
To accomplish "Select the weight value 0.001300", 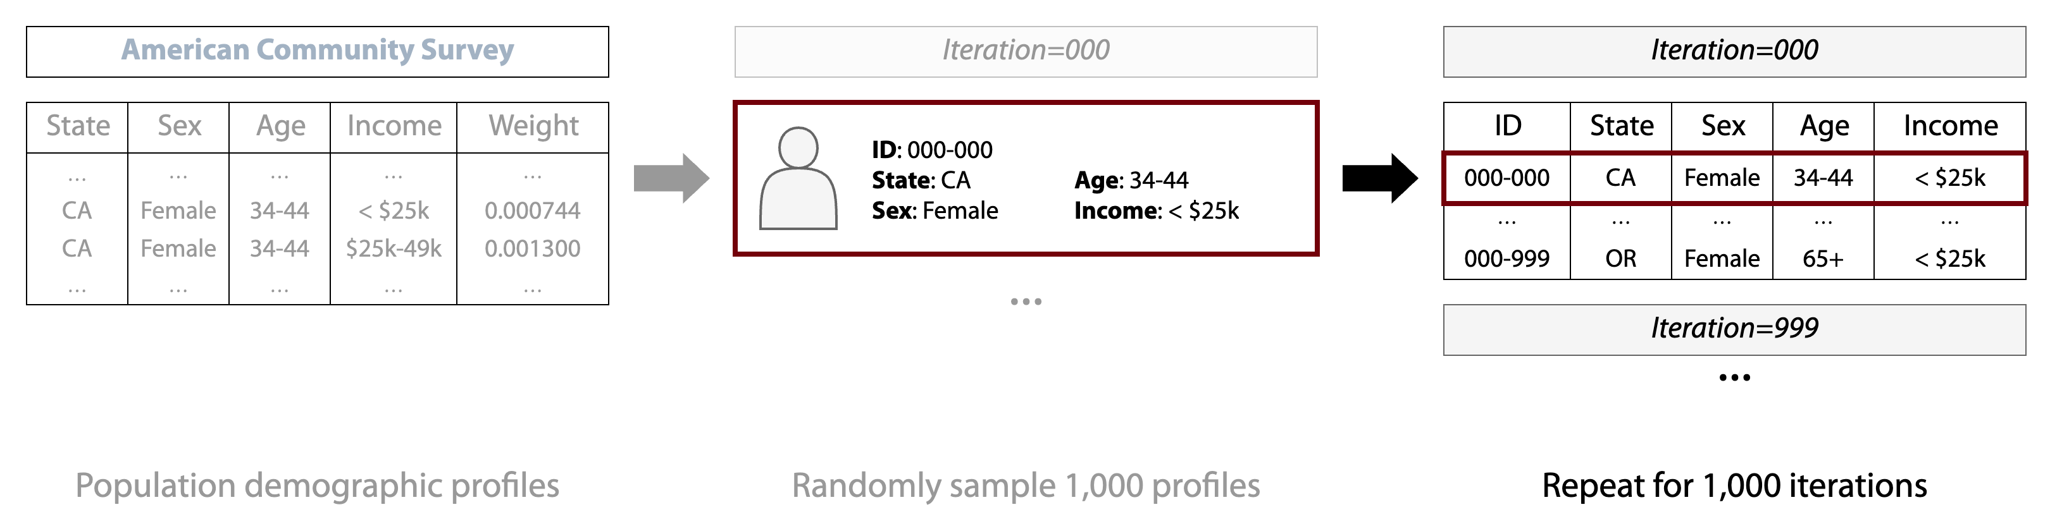I will point(532,249).
